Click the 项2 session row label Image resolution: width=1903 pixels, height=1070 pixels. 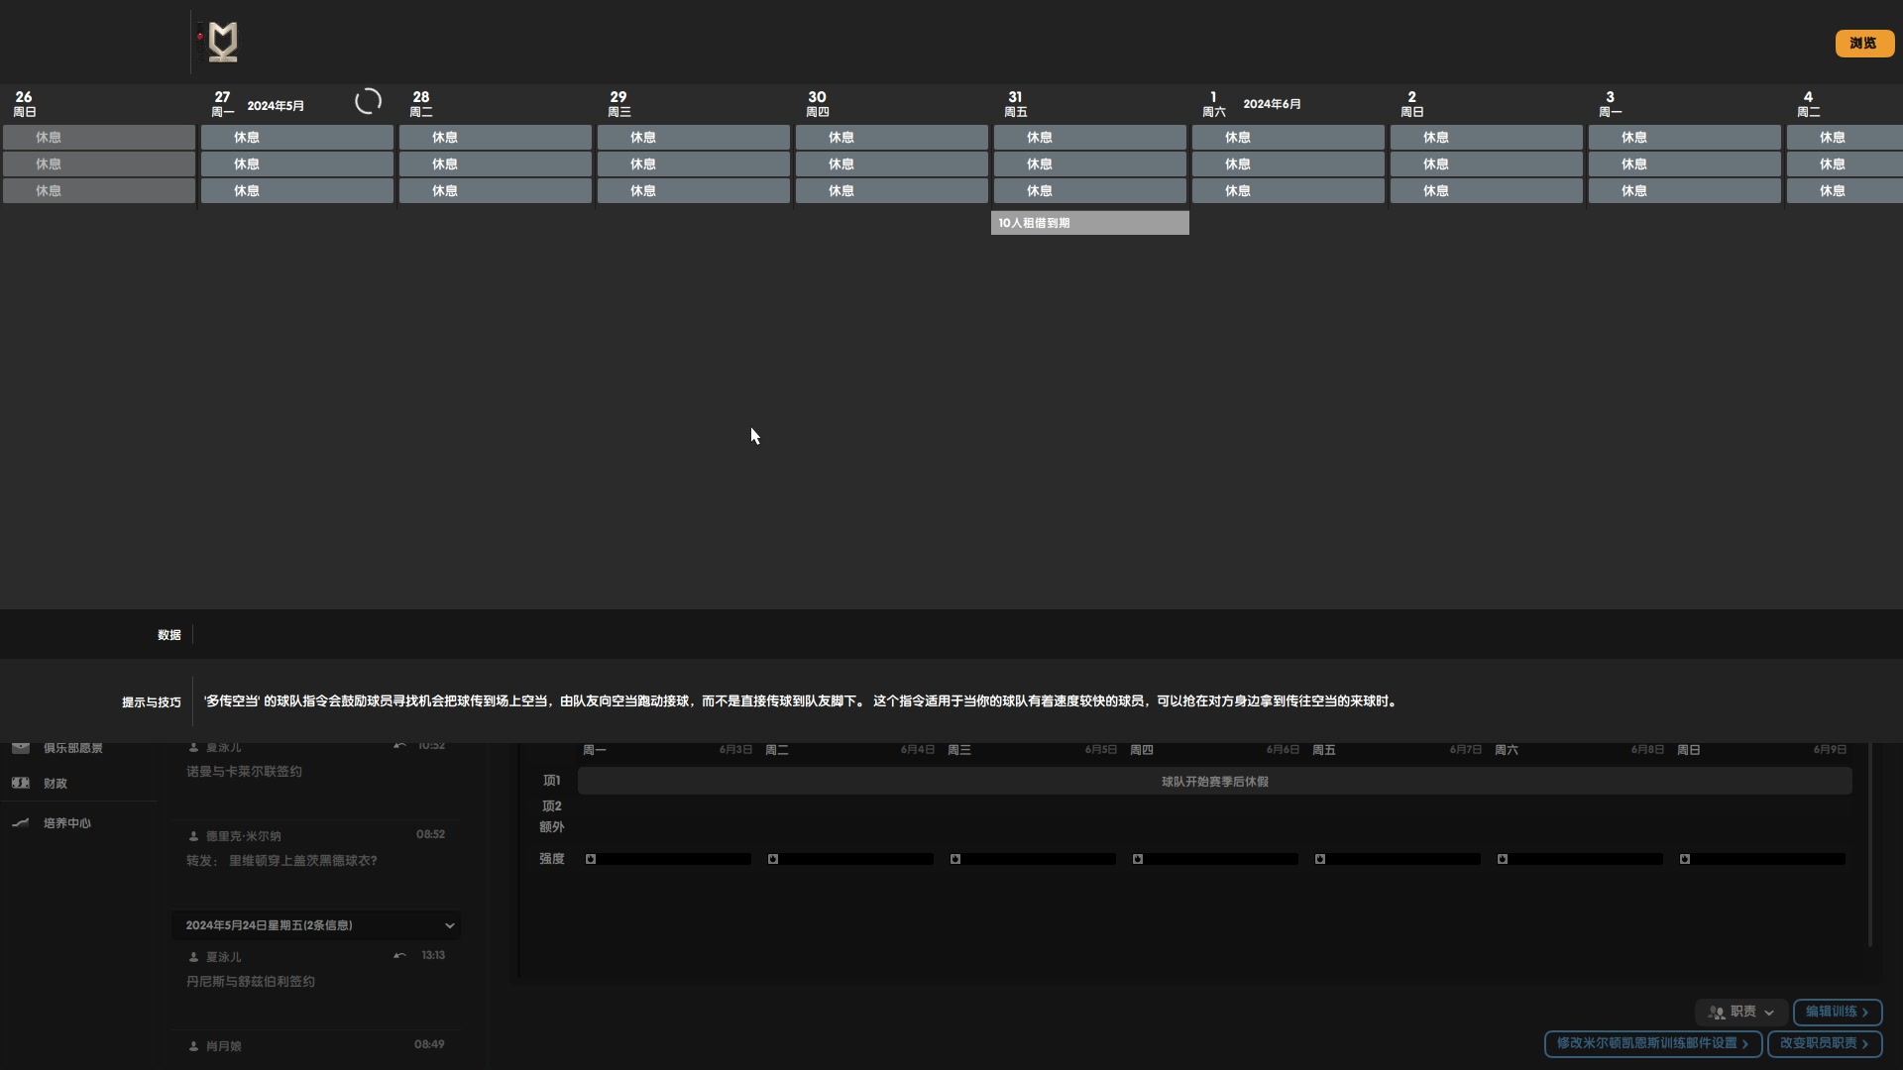click(x=552, y=806)
